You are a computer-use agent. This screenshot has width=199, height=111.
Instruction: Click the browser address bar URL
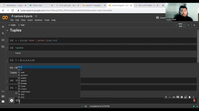coord(66,10)
